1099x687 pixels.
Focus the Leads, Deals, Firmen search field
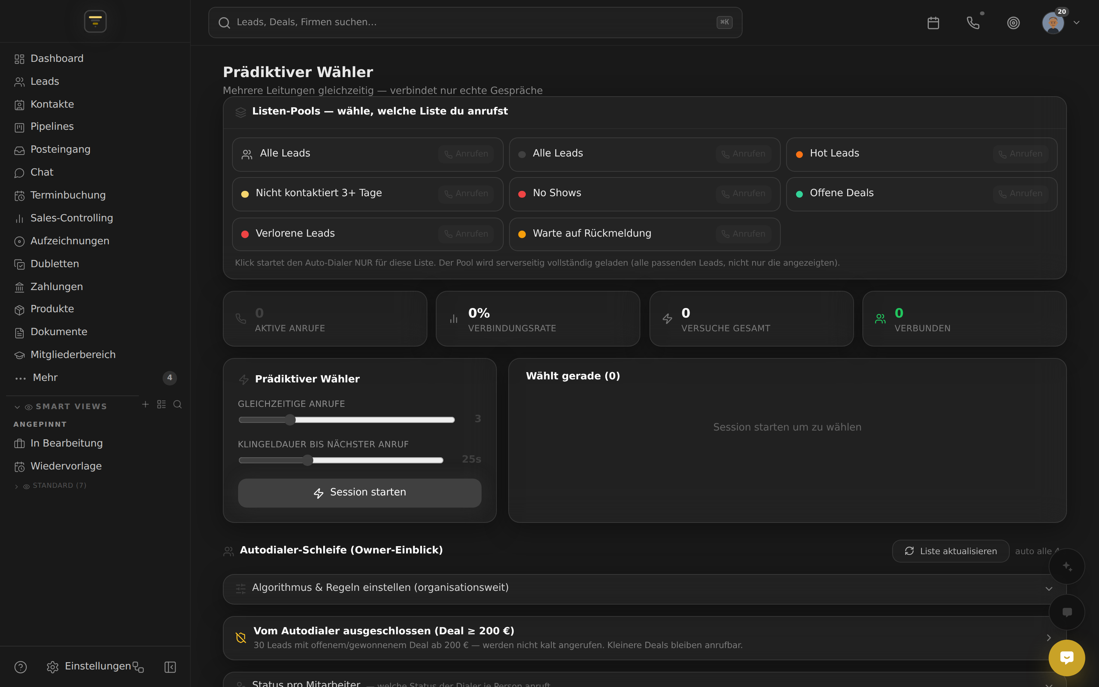475,22
